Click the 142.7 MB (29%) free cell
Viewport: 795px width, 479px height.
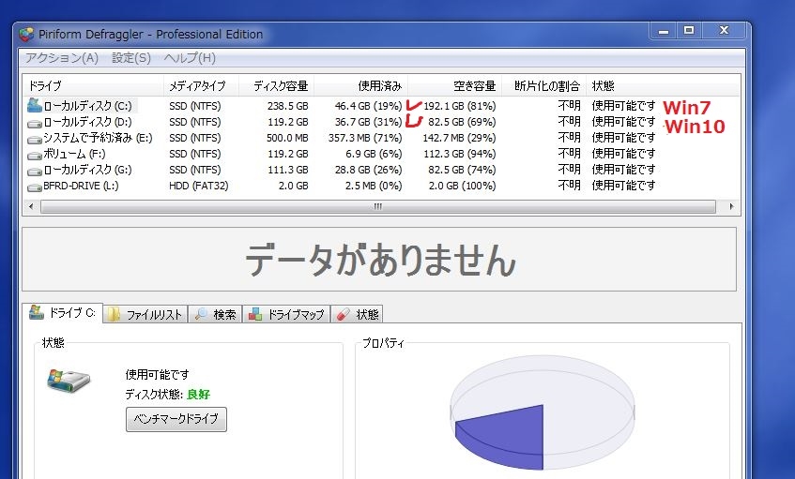point(459,138)
